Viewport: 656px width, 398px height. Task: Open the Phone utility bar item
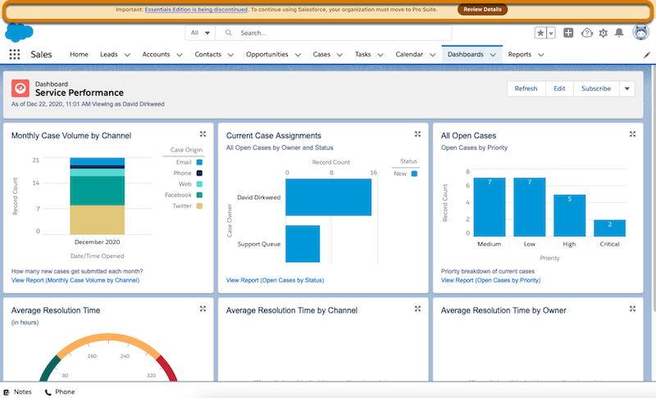[60, 391]
